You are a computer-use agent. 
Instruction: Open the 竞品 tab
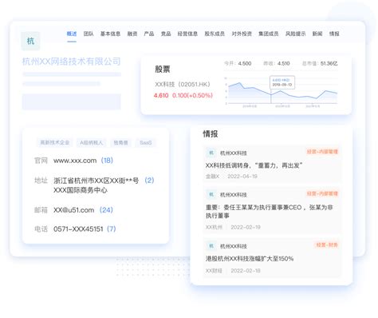pyautogui.click(x=166, y=34)
